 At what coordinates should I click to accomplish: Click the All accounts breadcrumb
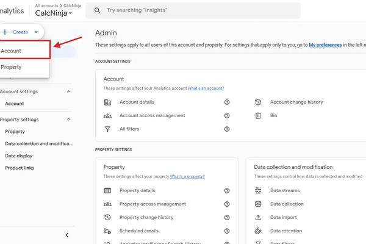coord(46,5)
